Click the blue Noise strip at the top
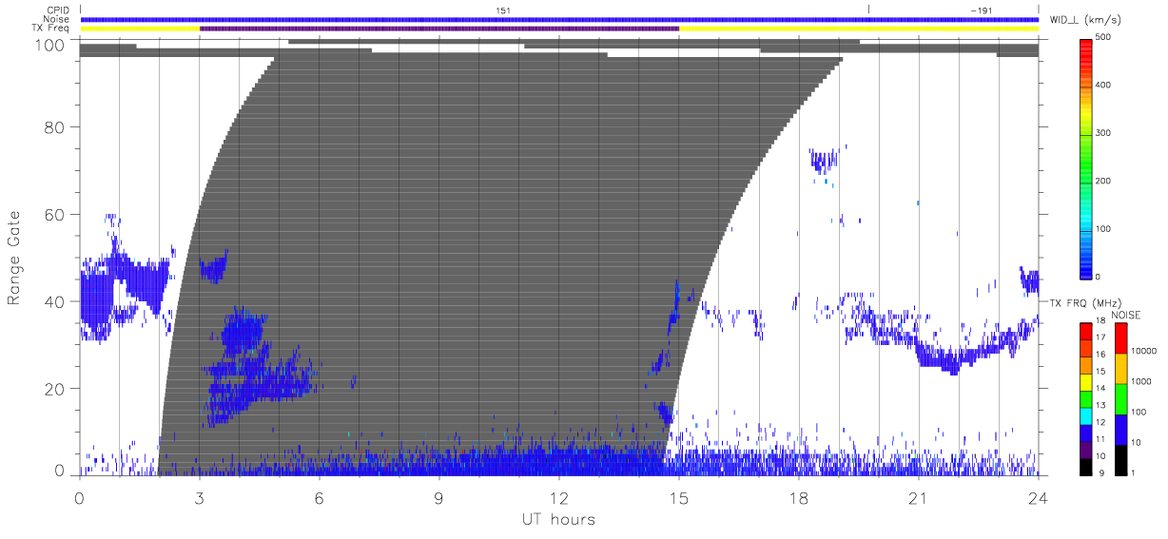 559,19
